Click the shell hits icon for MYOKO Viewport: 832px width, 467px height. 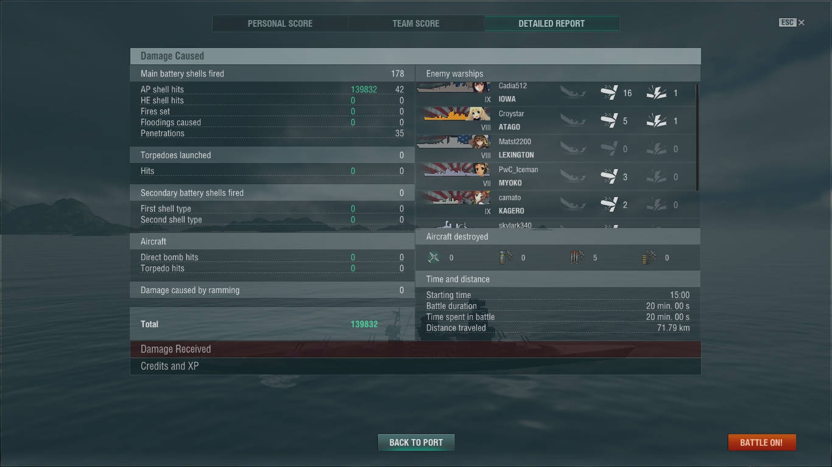click(609, 177)
